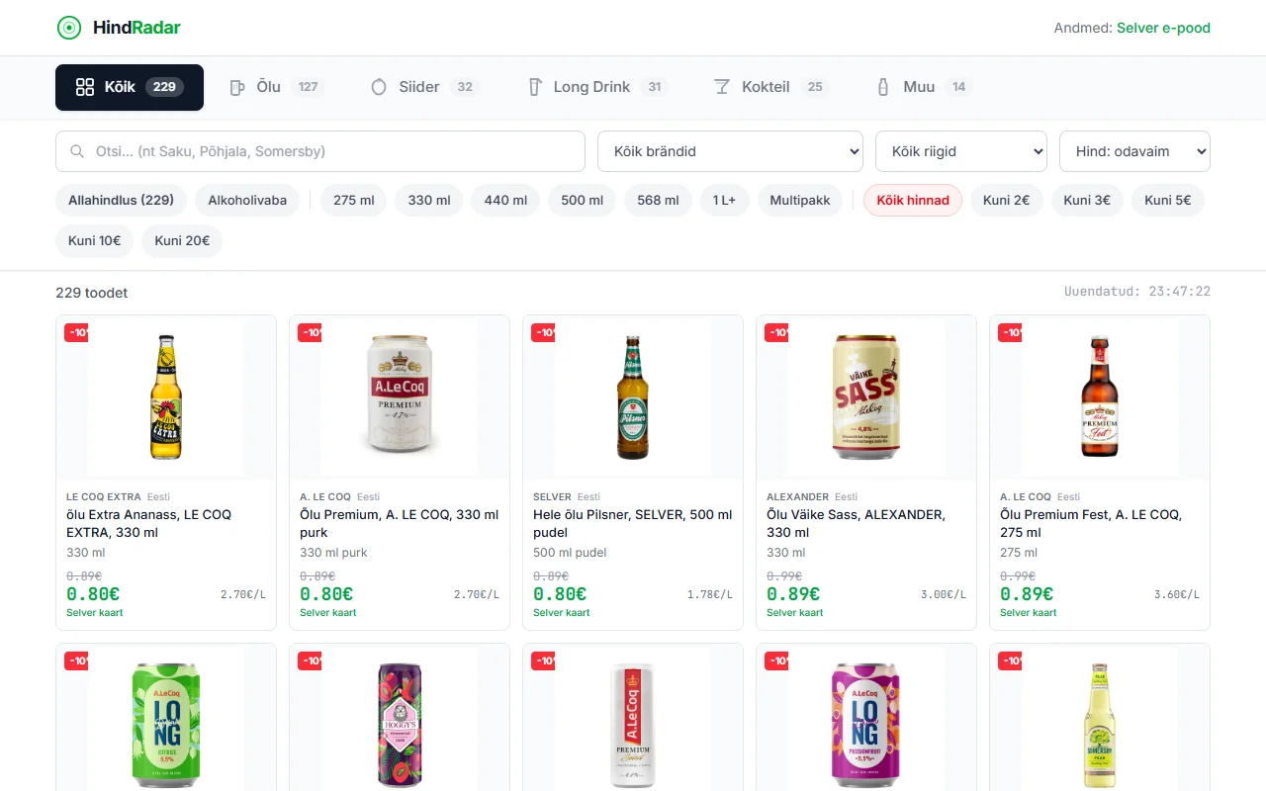The width and height of the screenshot is (1266, 791).
Task: Click the HindRadar radar logo icon
Action: 68,28
